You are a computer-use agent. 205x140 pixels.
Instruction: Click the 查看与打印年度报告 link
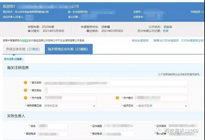point(166,40)
